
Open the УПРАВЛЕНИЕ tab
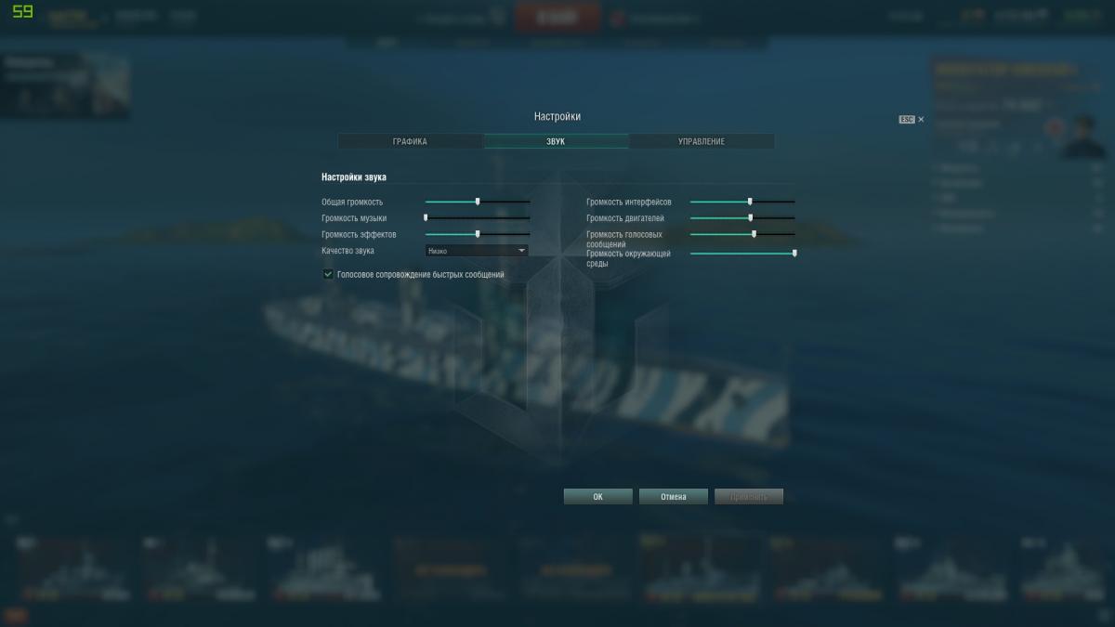click(x=702, y=141)
